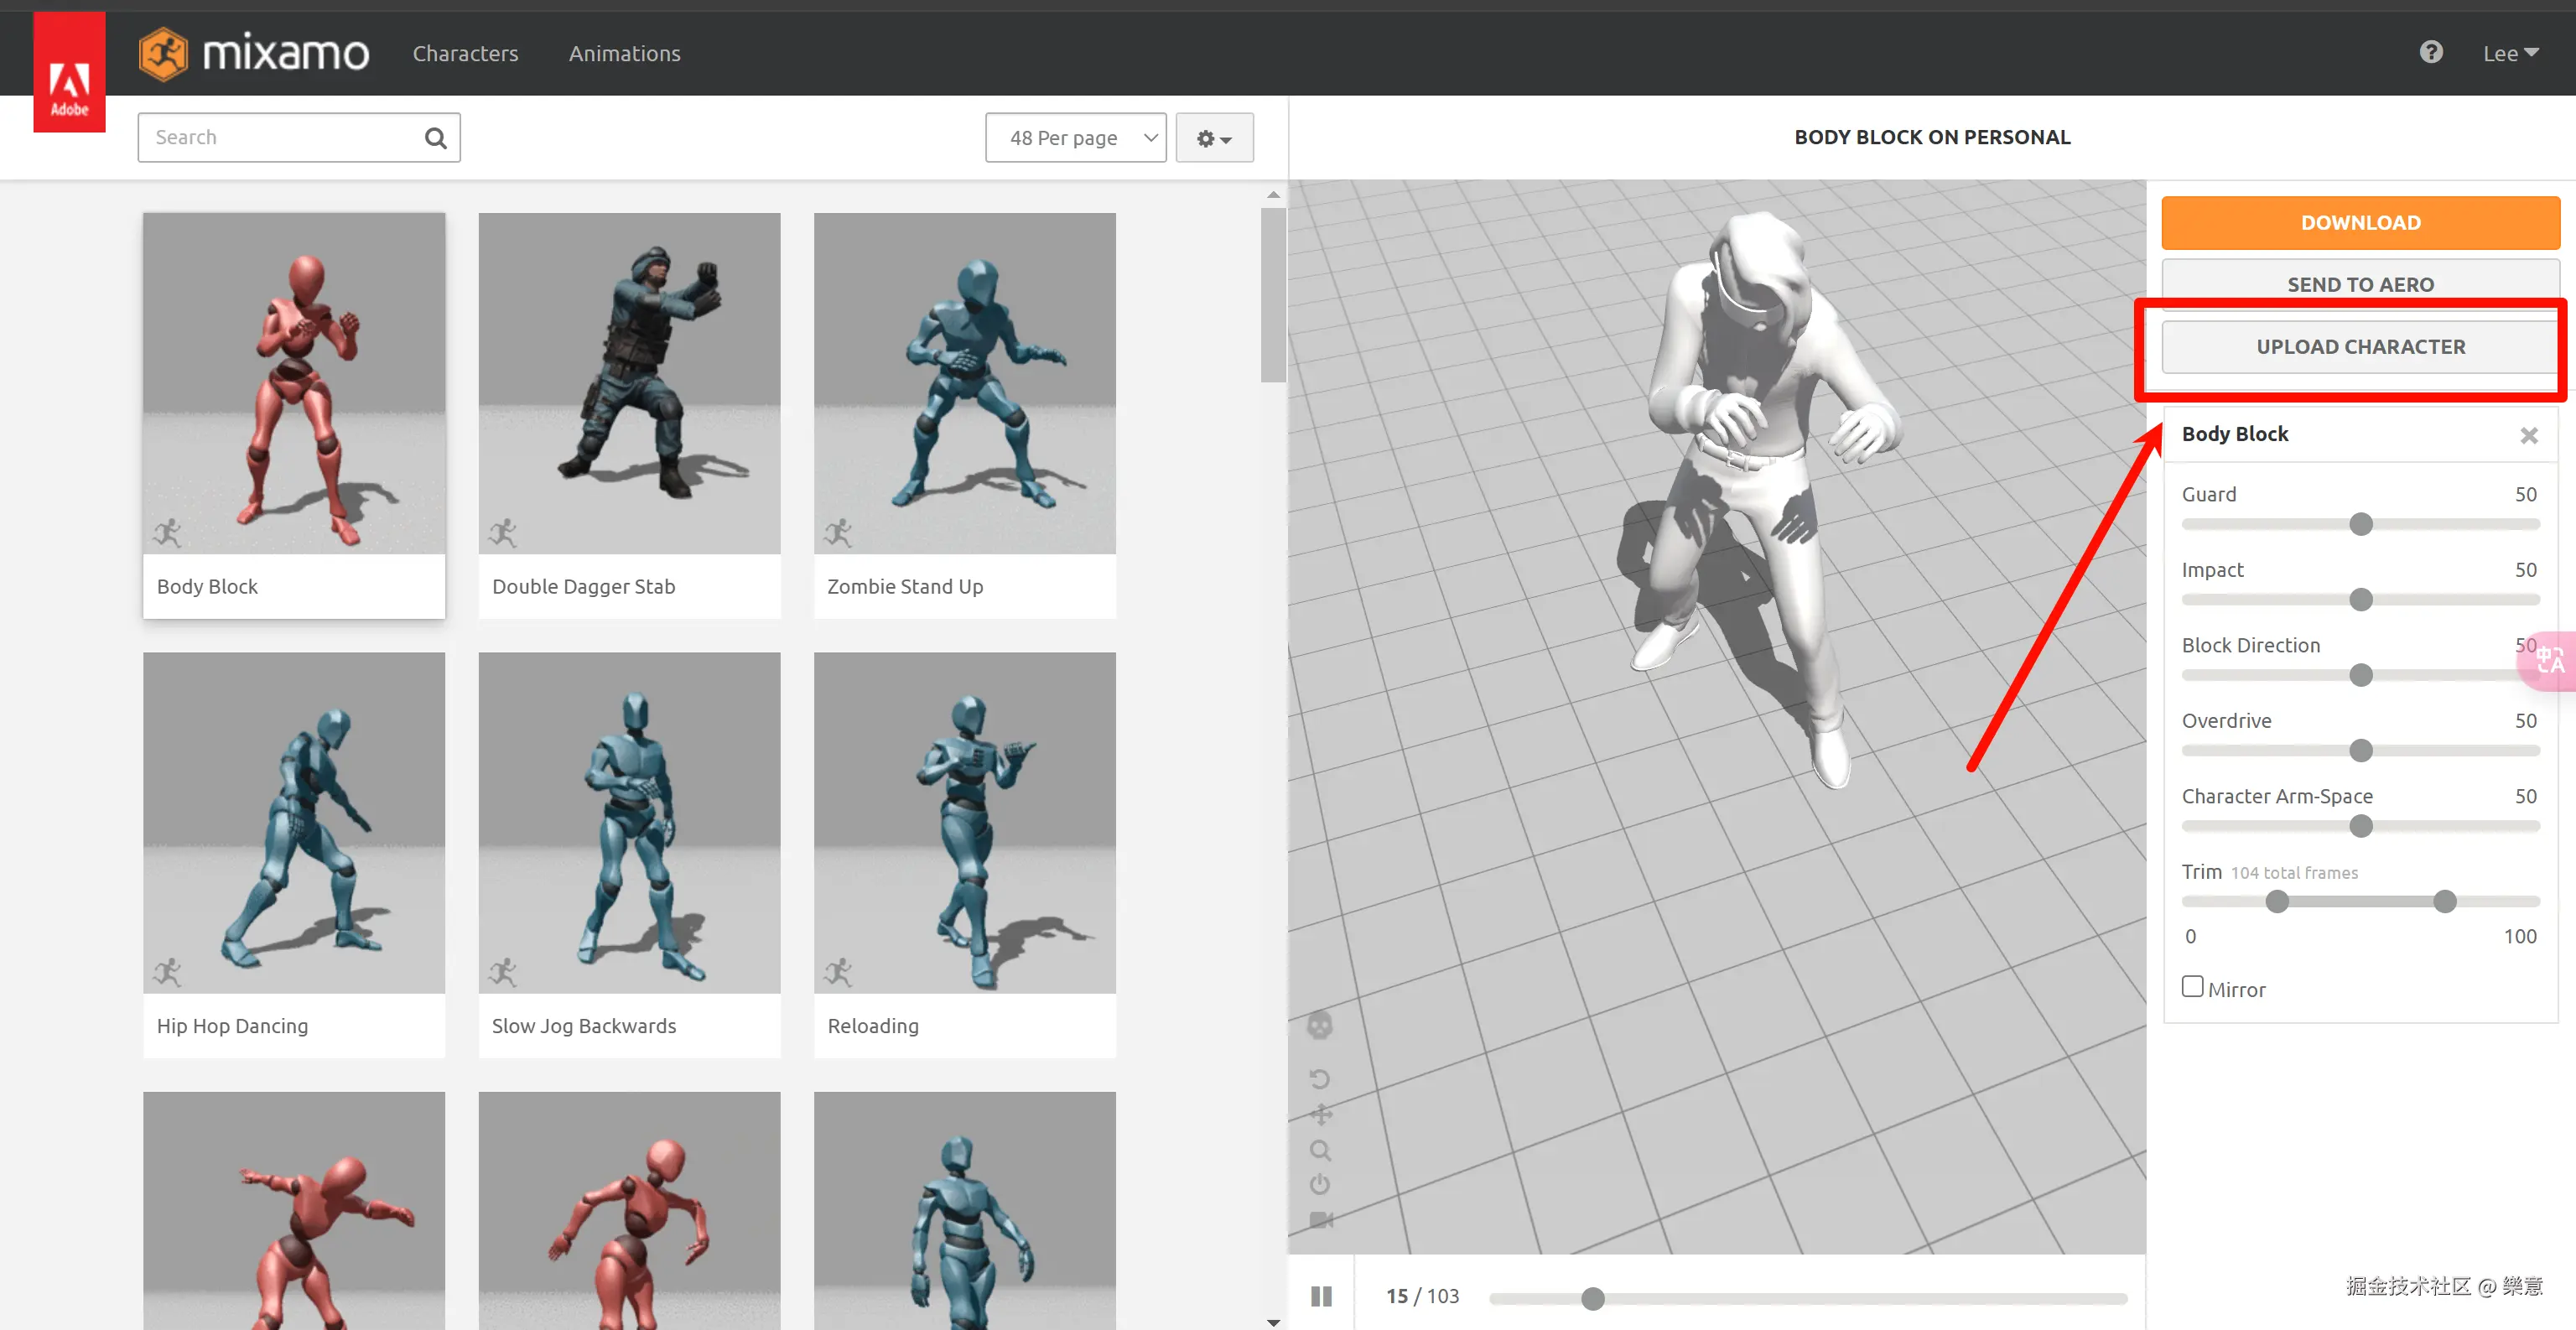The height and width of the screenshot is (1330, 2576).
Task: Pause the animation playback
Action: click(1321, 1296)
